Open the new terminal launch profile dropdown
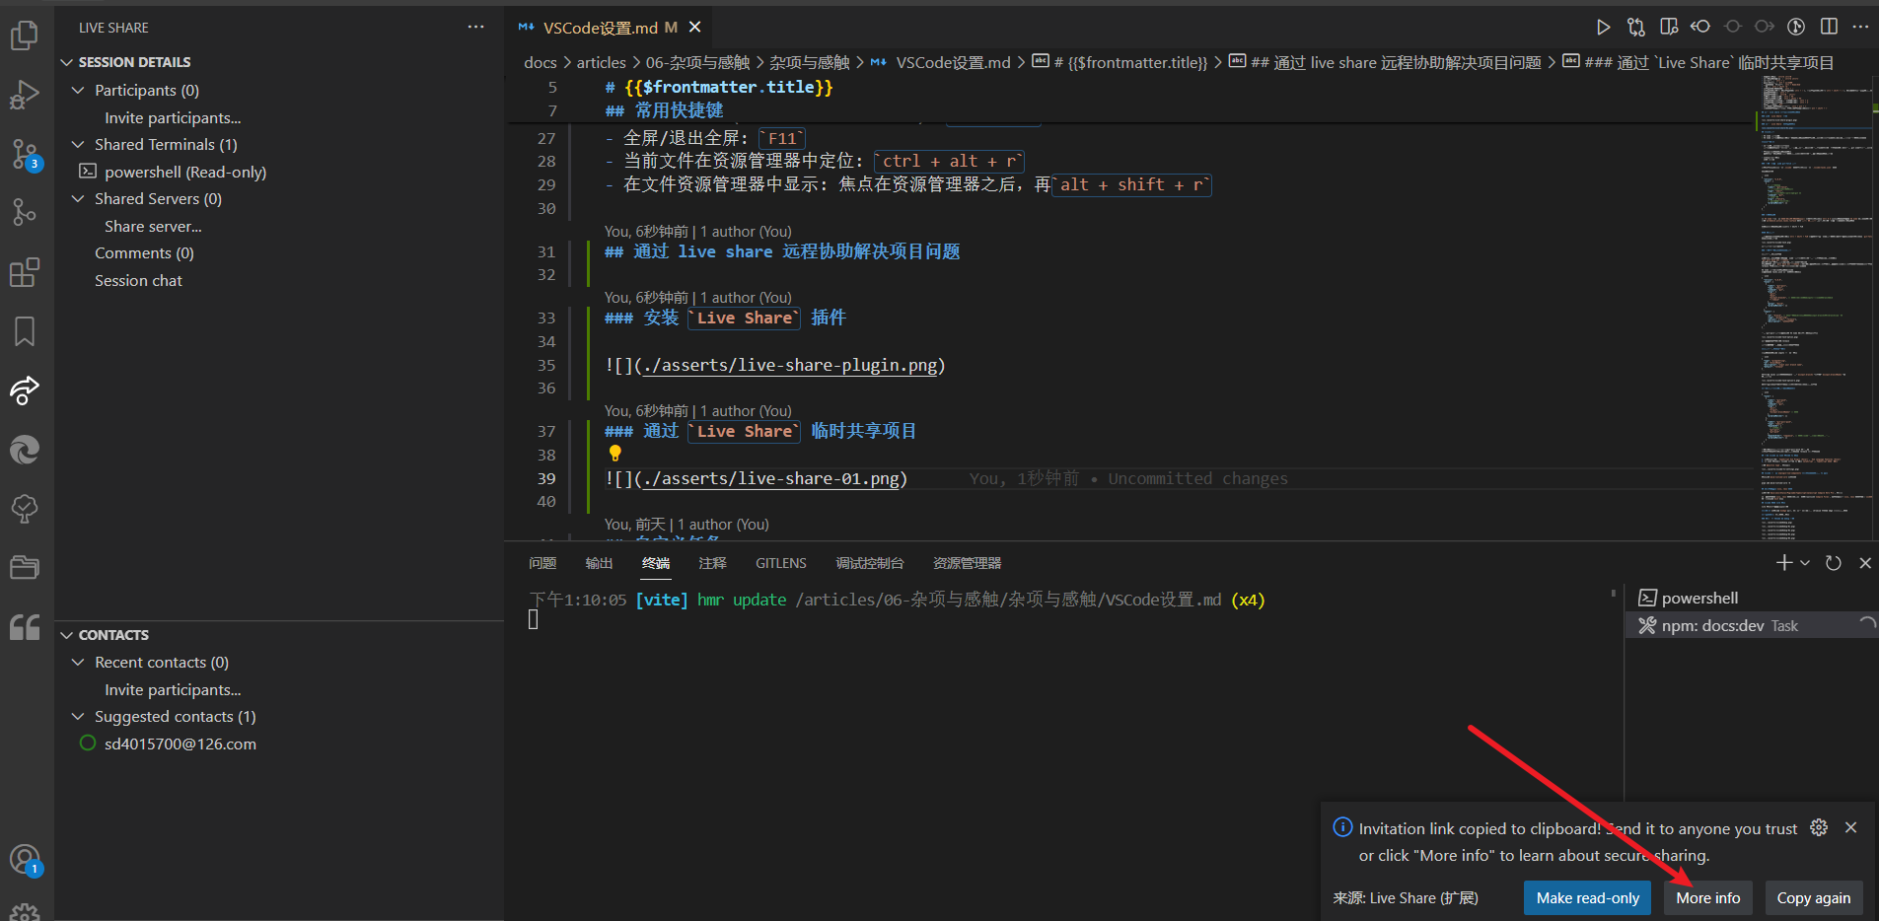 coord(1805,563)
